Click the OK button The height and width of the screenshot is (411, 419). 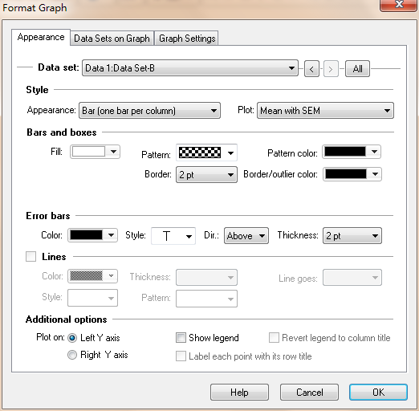tap(378, 393)
